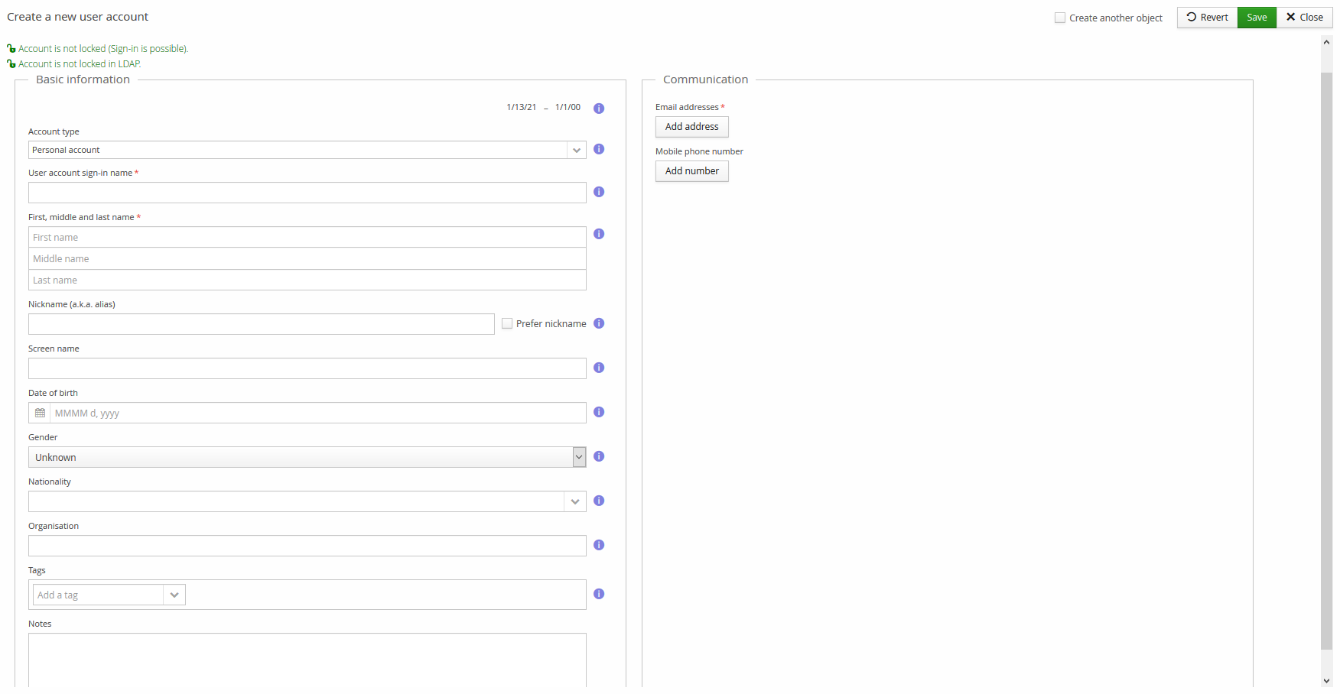
Task: Focus the User account sign-in name field
Action: pos(307,193)
